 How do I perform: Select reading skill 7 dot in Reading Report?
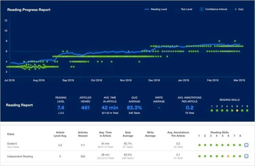tap(242, 110)
